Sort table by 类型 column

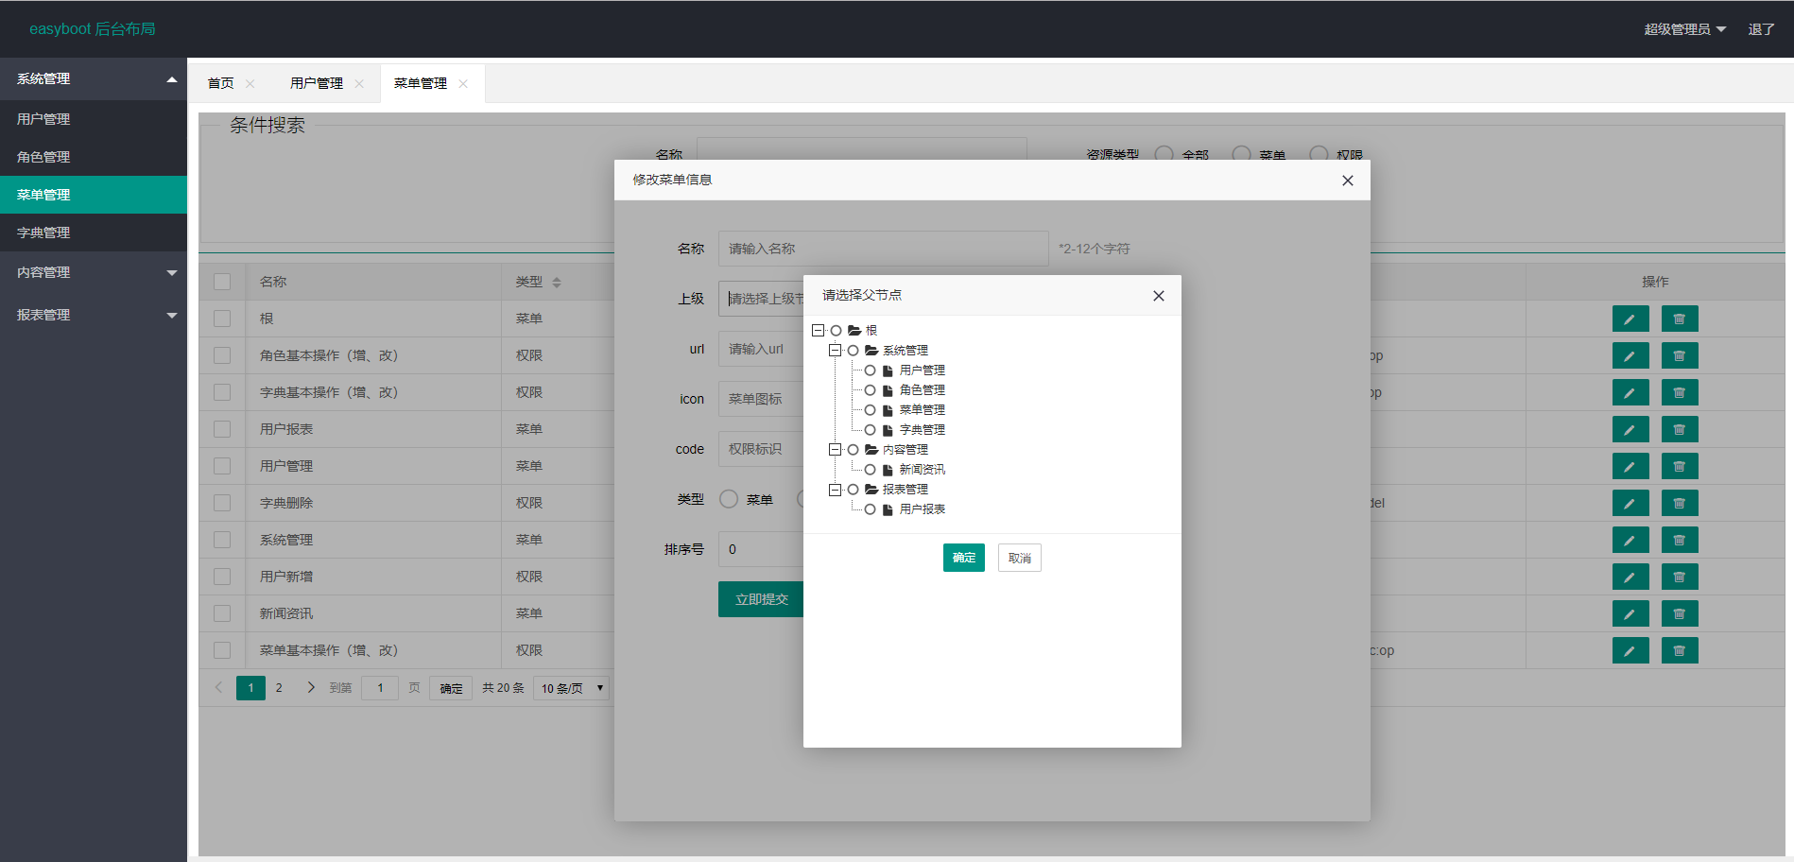(557, 283)
